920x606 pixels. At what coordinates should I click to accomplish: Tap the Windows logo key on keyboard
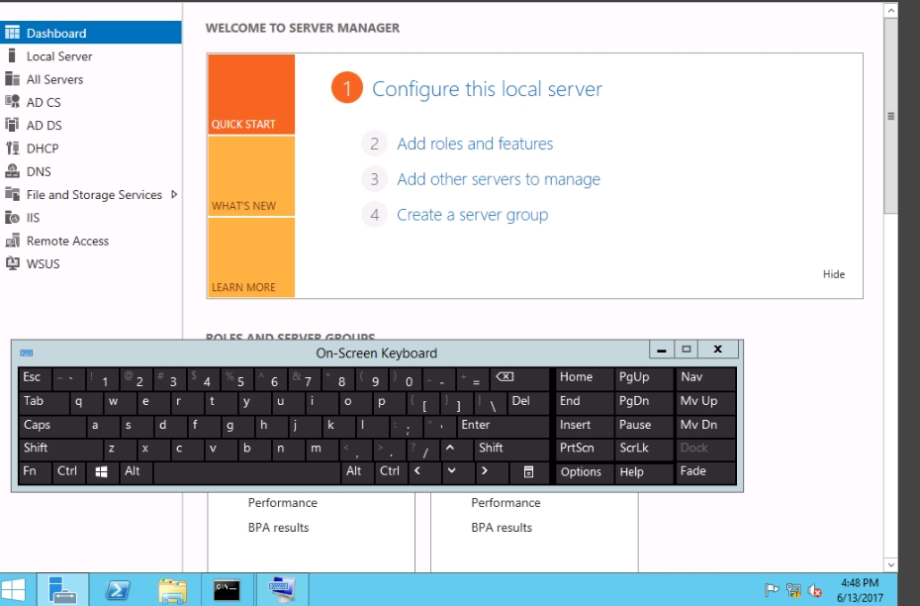coord(102,472)
